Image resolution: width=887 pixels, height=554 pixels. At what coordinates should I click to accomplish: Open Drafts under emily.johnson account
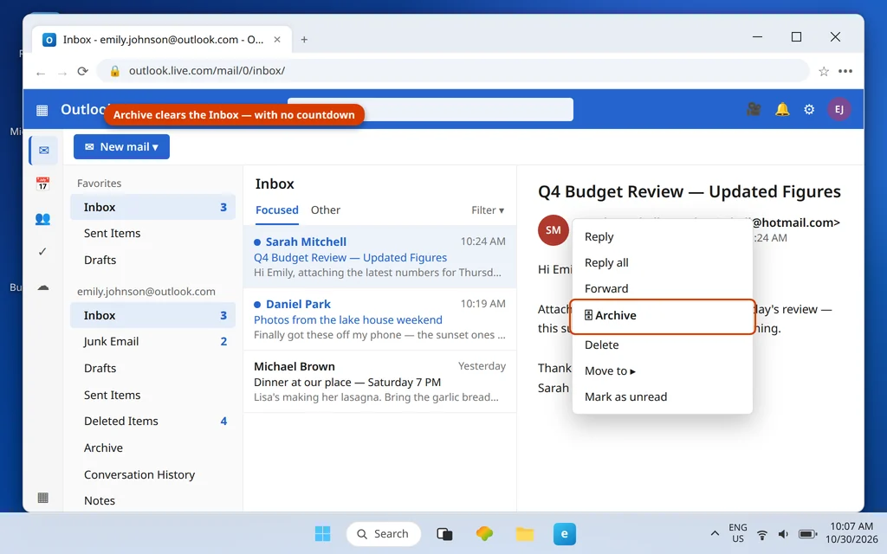pos(152,369)
